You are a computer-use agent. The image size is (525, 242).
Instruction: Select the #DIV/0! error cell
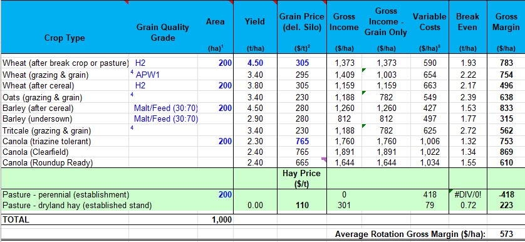[467, 194]
